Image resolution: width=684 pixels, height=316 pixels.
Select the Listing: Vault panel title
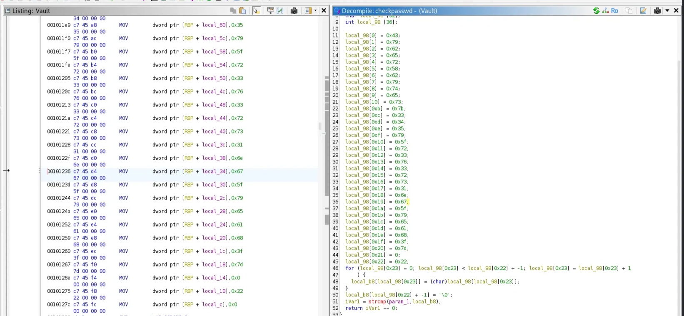(31, 11)
